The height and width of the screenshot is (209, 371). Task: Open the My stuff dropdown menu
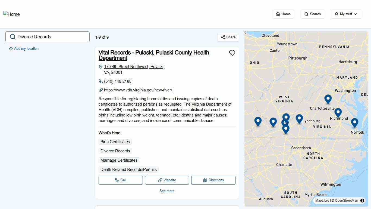click(346, 14)
